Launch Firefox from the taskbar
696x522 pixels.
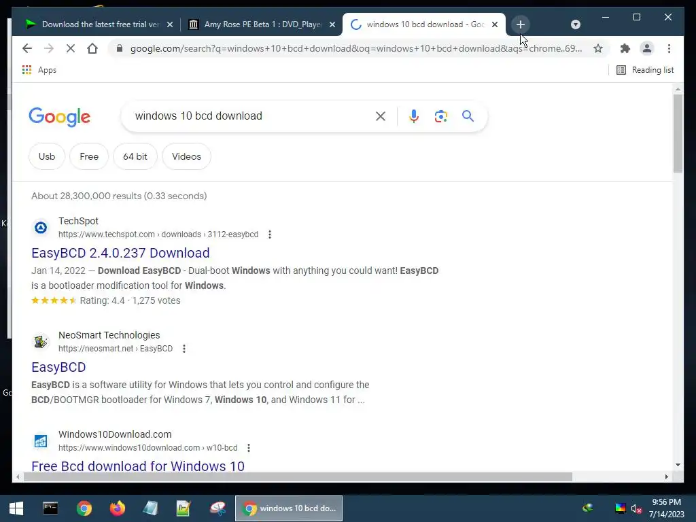(x=117, y=508)
